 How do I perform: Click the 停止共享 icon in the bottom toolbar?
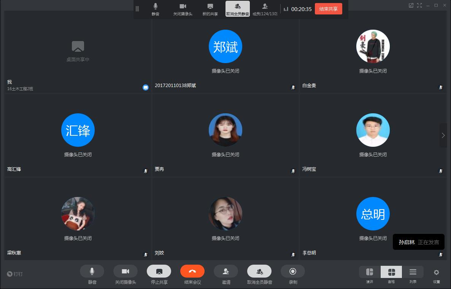point(159,271)
